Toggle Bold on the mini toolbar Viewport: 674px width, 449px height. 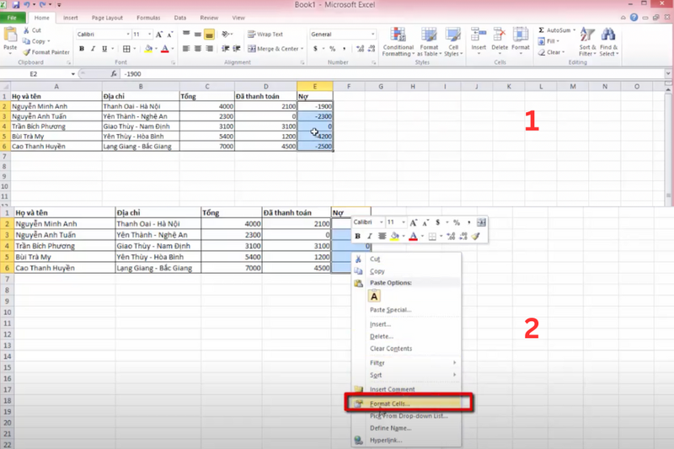(x=357, y=236)
